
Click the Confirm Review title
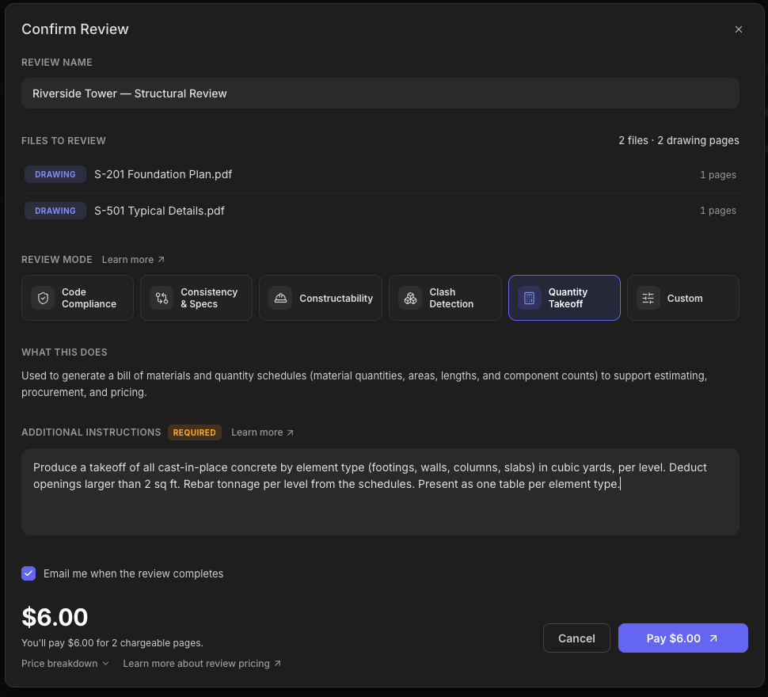(x=75, y=29)
